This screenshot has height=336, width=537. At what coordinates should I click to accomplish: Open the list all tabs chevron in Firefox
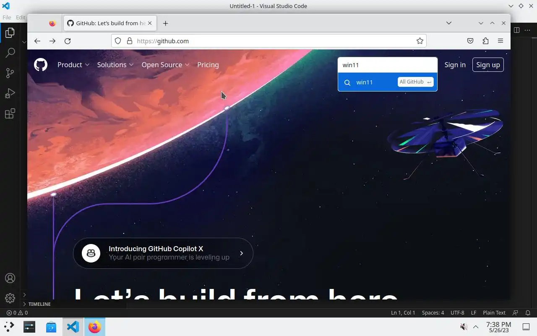(448, 23)
